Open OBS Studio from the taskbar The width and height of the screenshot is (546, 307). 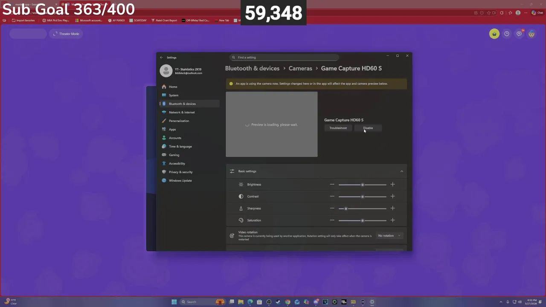click(269, 302)
